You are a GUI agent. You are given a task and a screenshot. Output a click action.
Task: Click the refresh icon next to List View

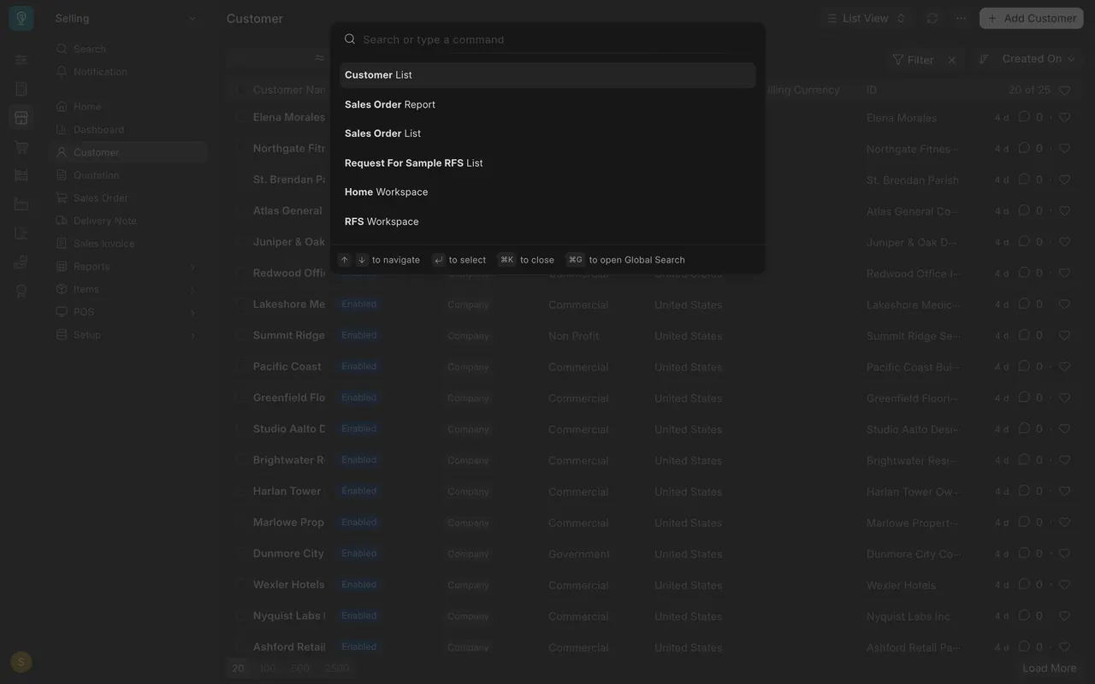(x=932, y=18)
